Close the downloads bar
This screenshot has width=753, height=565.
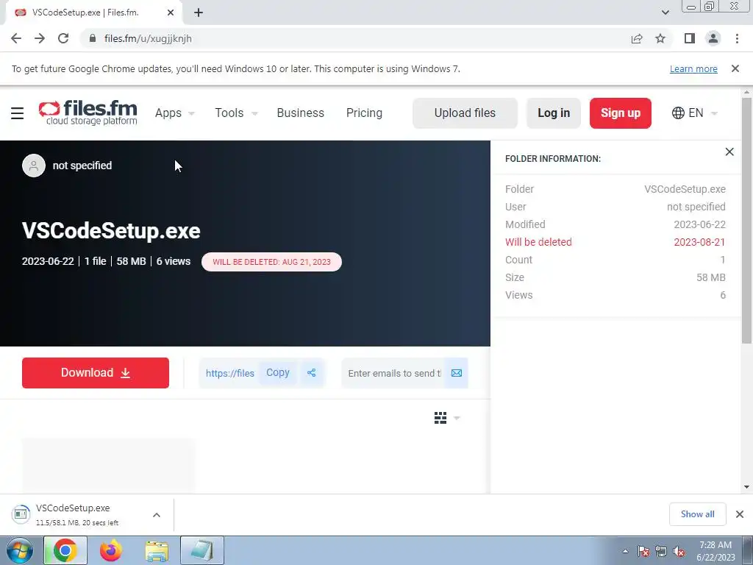740,514
